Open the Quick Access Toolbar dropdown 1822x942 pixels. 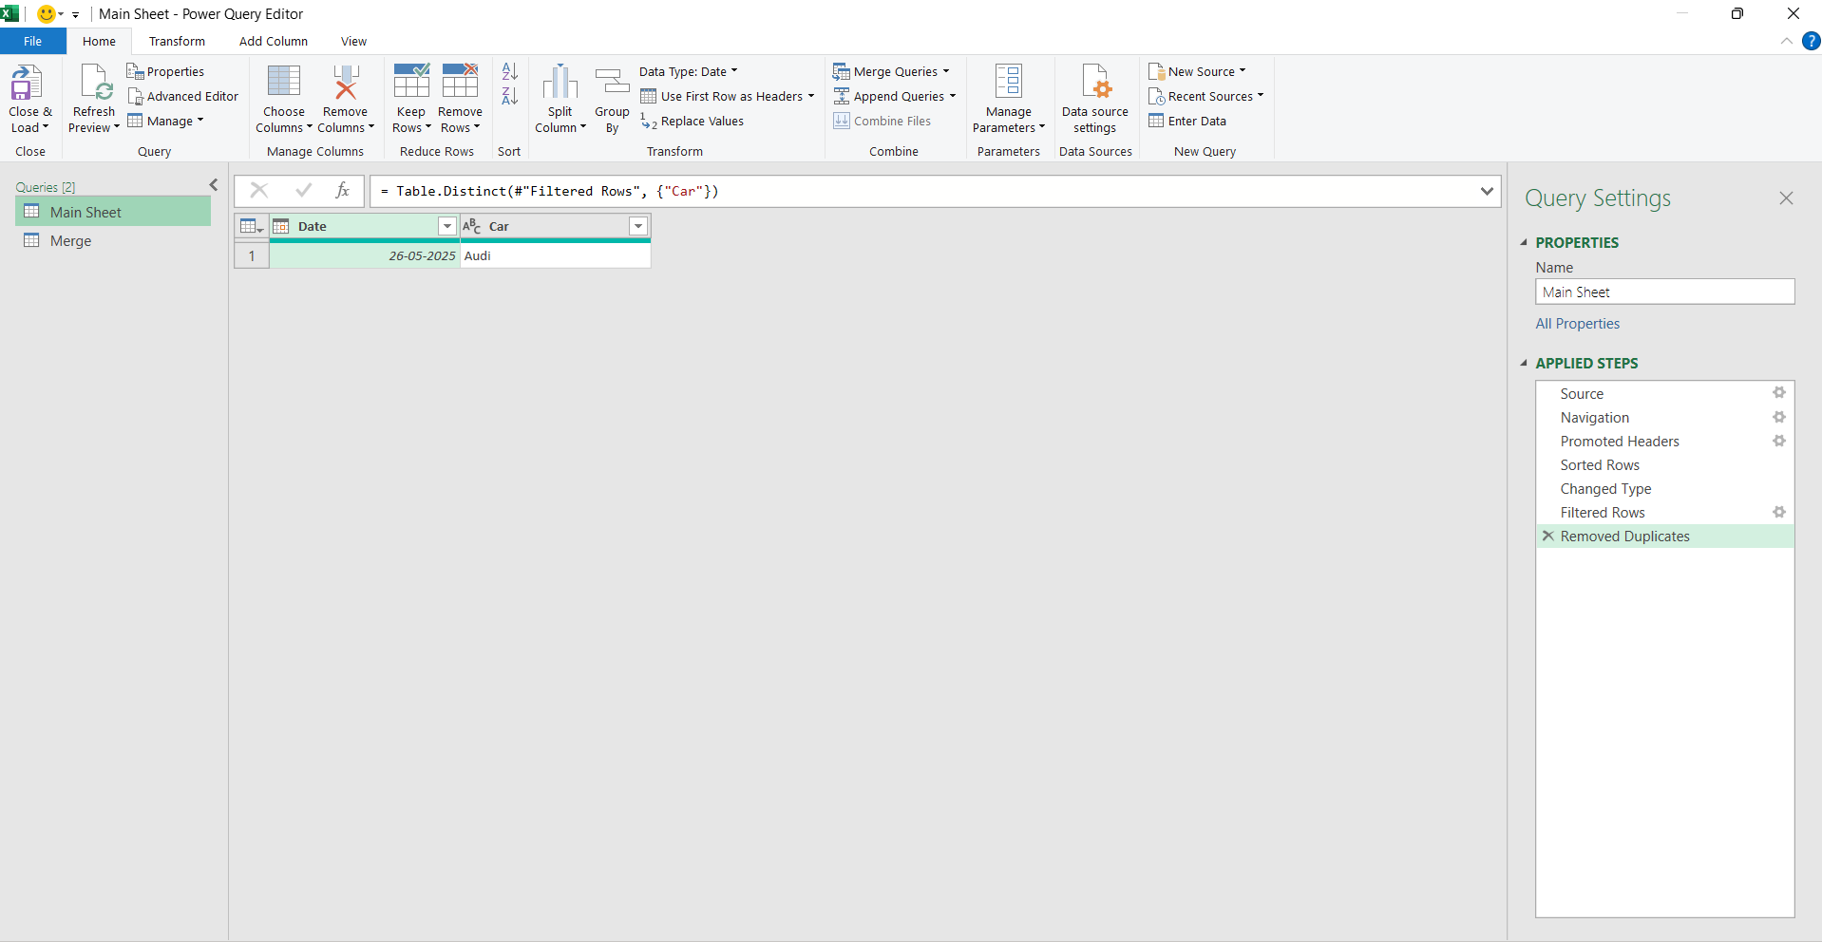(75, 15)
